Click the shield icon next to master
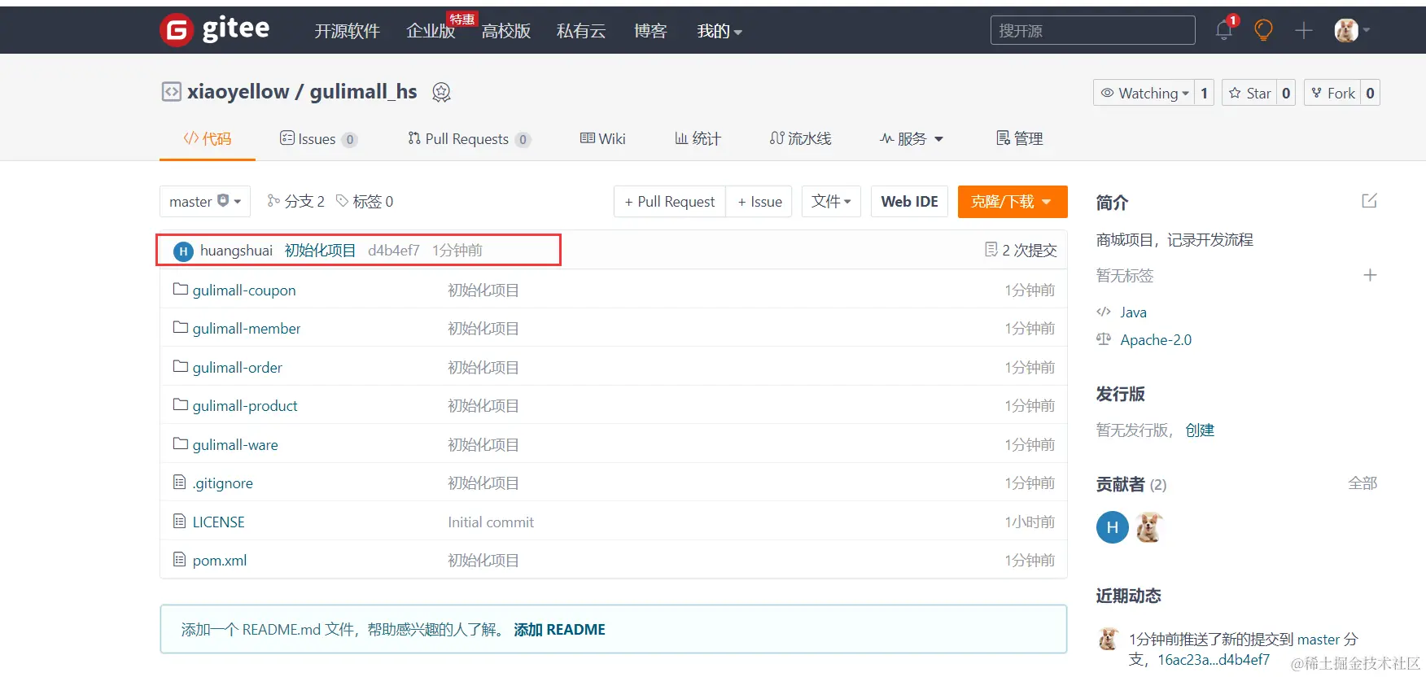The image size is (1426, 677). tap(223, 201)
